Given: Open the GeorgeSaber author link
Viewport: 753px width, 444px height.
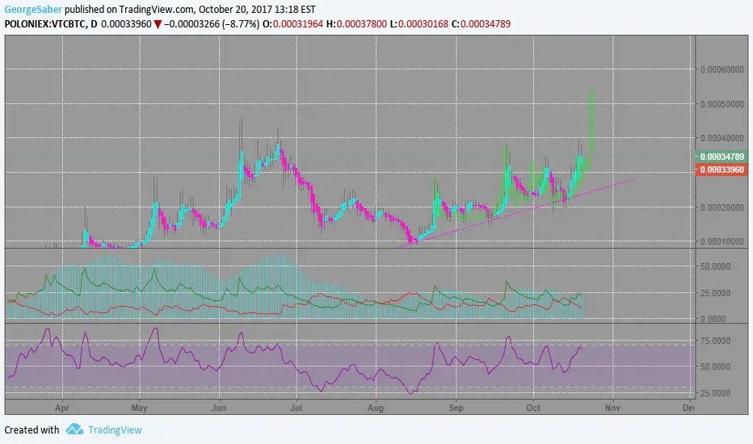Looking at the screenshot, I should 33,9.
